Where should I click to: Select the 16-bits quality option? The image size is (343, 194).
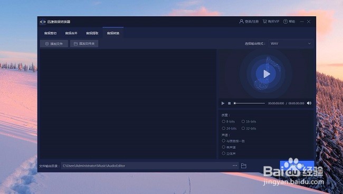[x=249, y=121]
